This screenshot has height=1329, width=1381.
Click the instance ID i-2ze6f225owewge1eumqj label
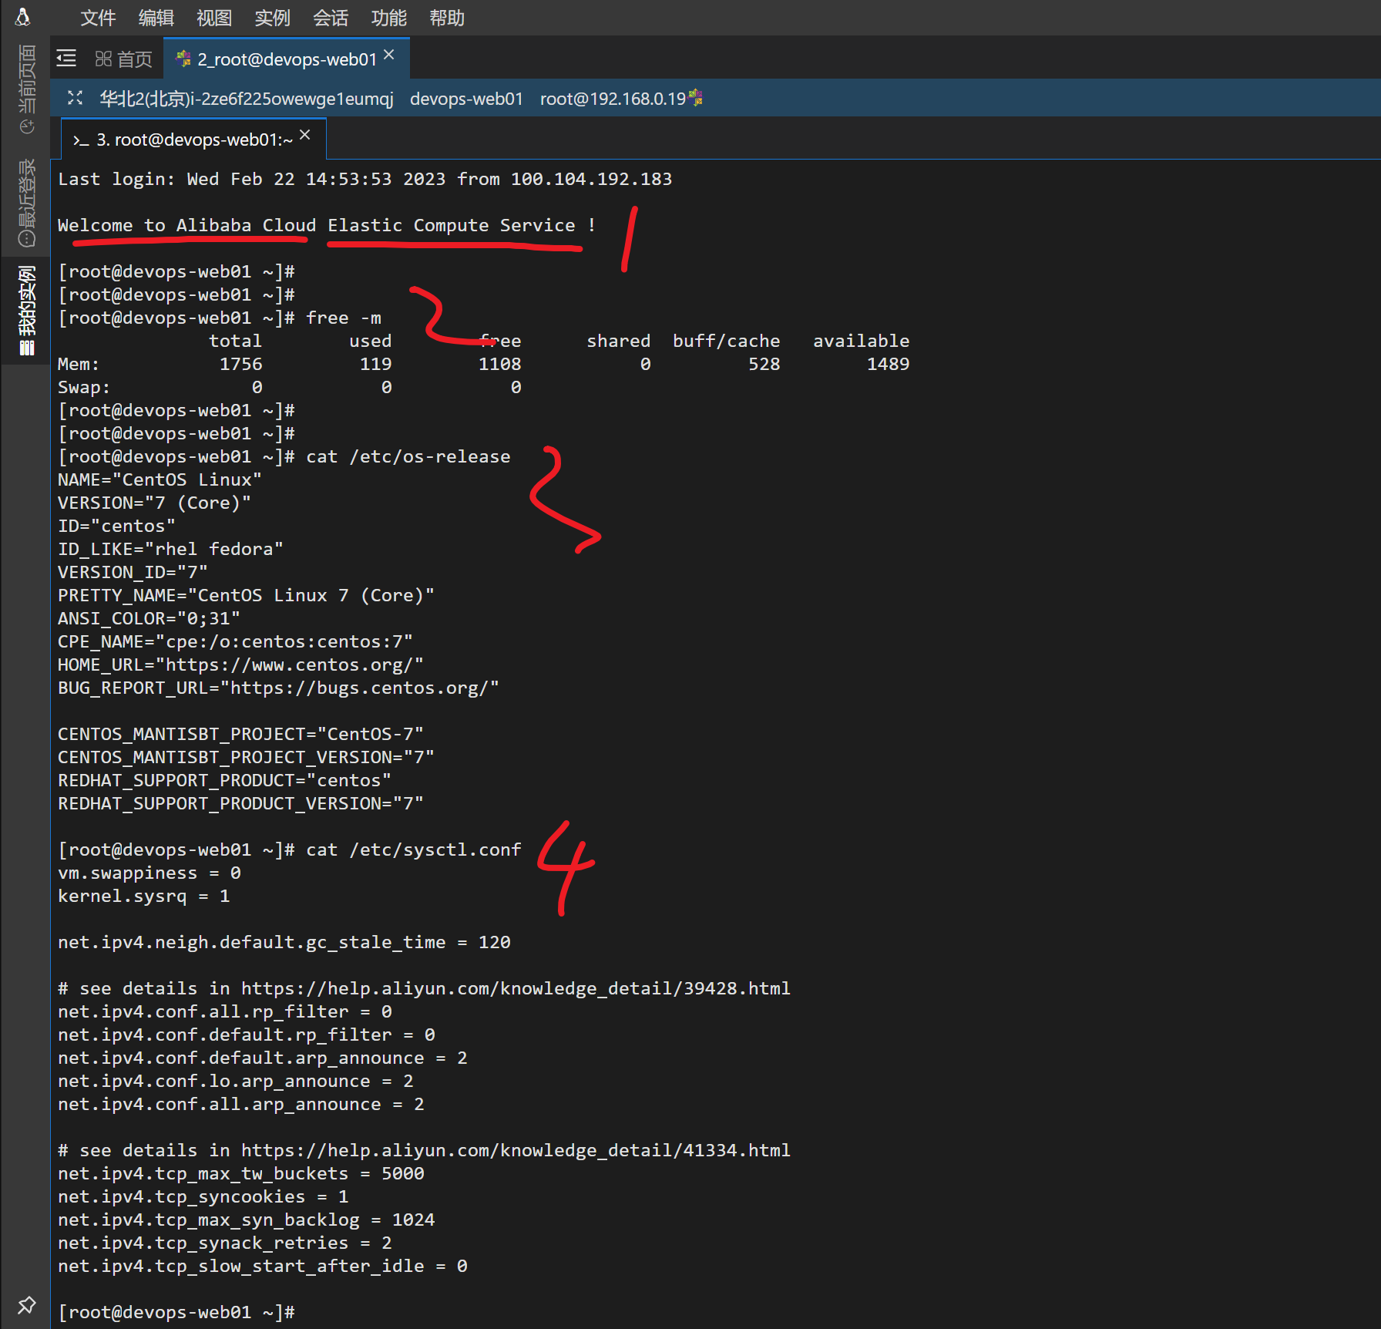coord(247,99)
